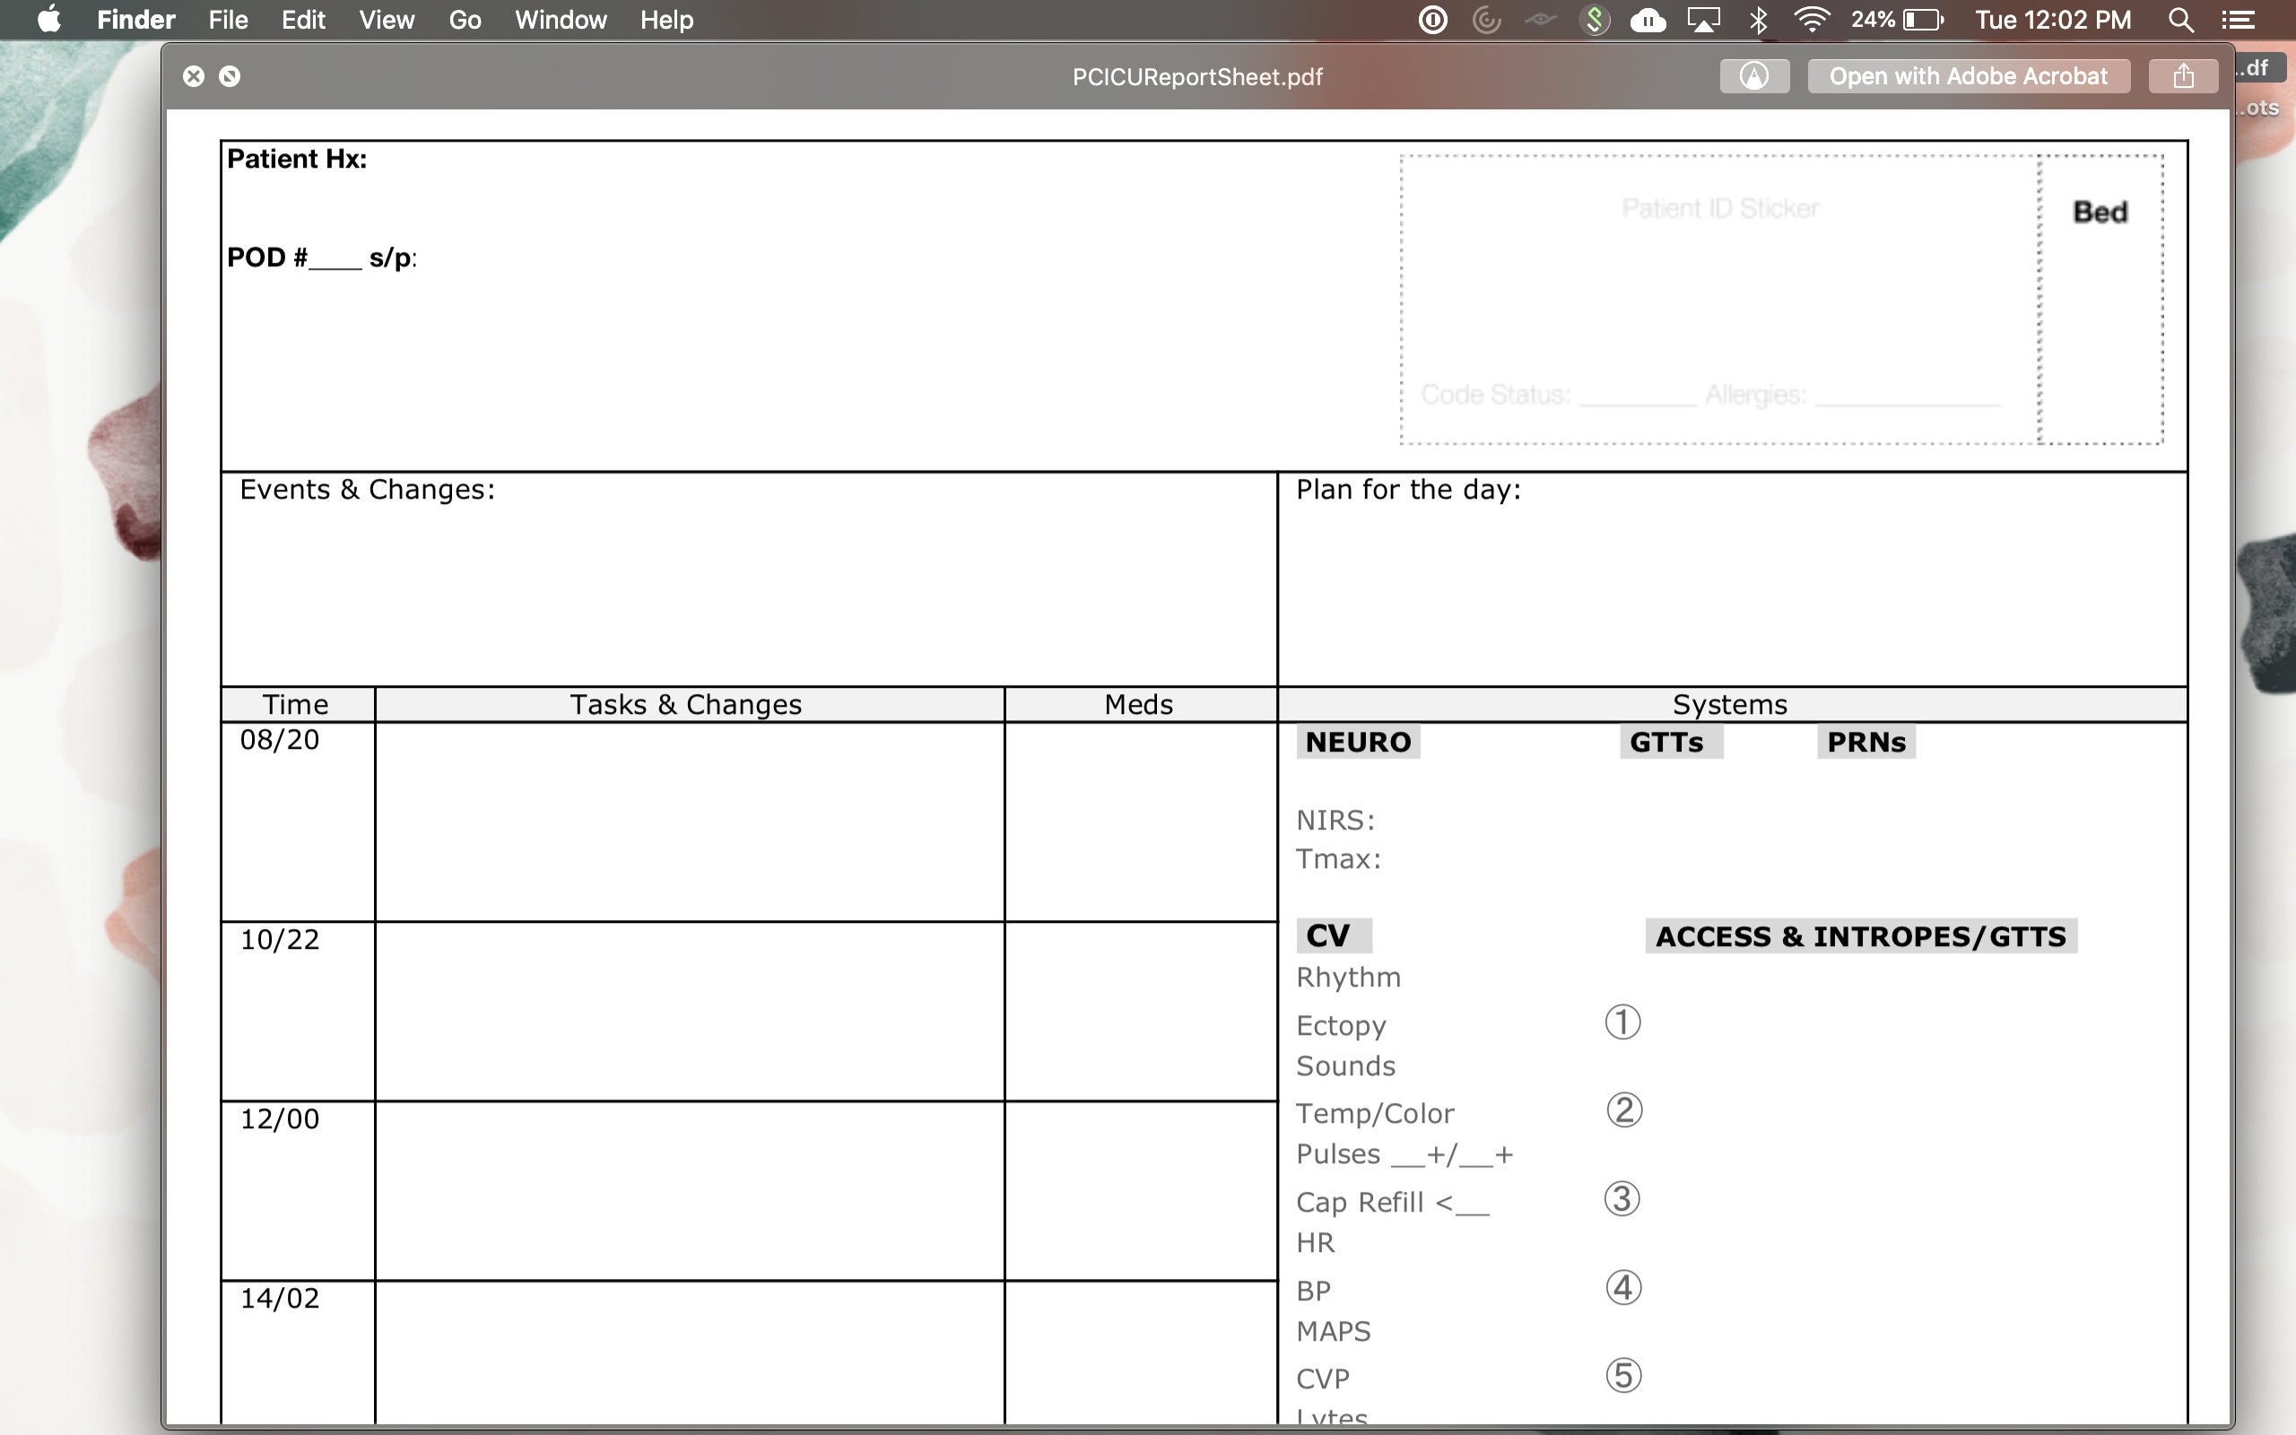Screen dimensions: 2296x1435
Task: Click the Share button in Quick Look
Action: [x=2183, y=76]
